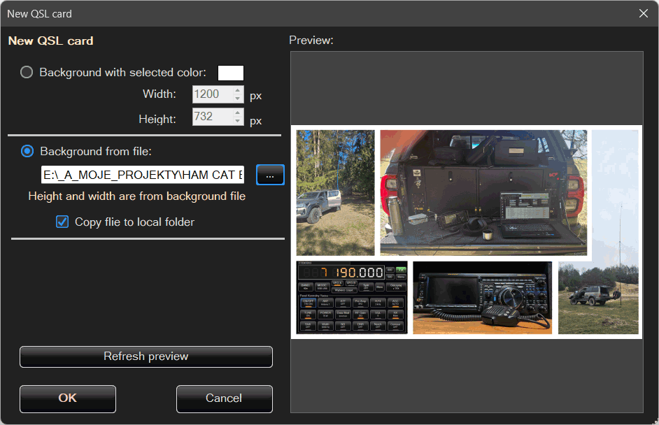Toggle 'Copy file to local folder' checkbox
The width and height of the screenshot is (659, 425).
(x=63, y=222)
